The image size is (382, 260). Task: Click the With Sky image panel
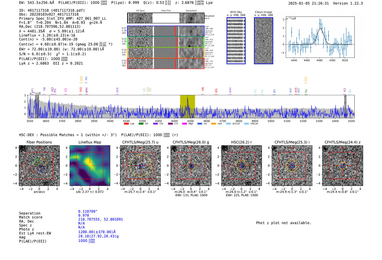click(x=236, y=41)
